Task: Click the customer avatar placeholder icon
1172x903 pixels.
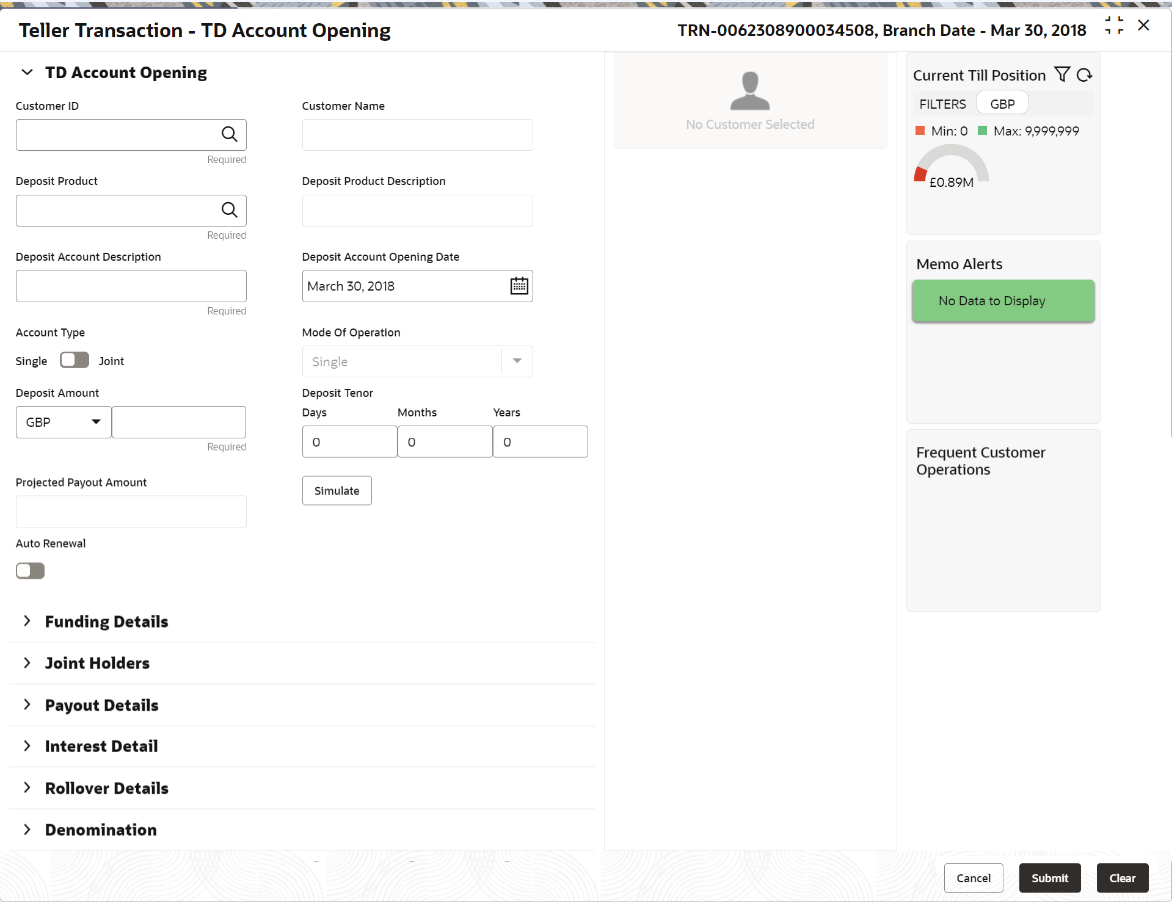Action: [749, 91]
